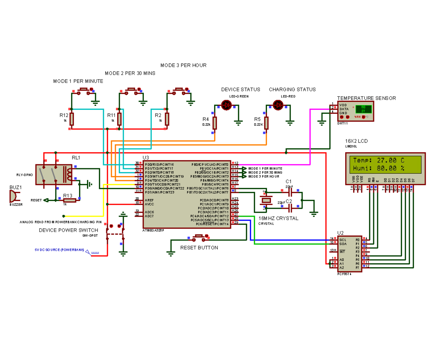Click the 'AVCC' pin label on U3
The image size is (437, 337).
pyautogui.click(x=149, y=204)
